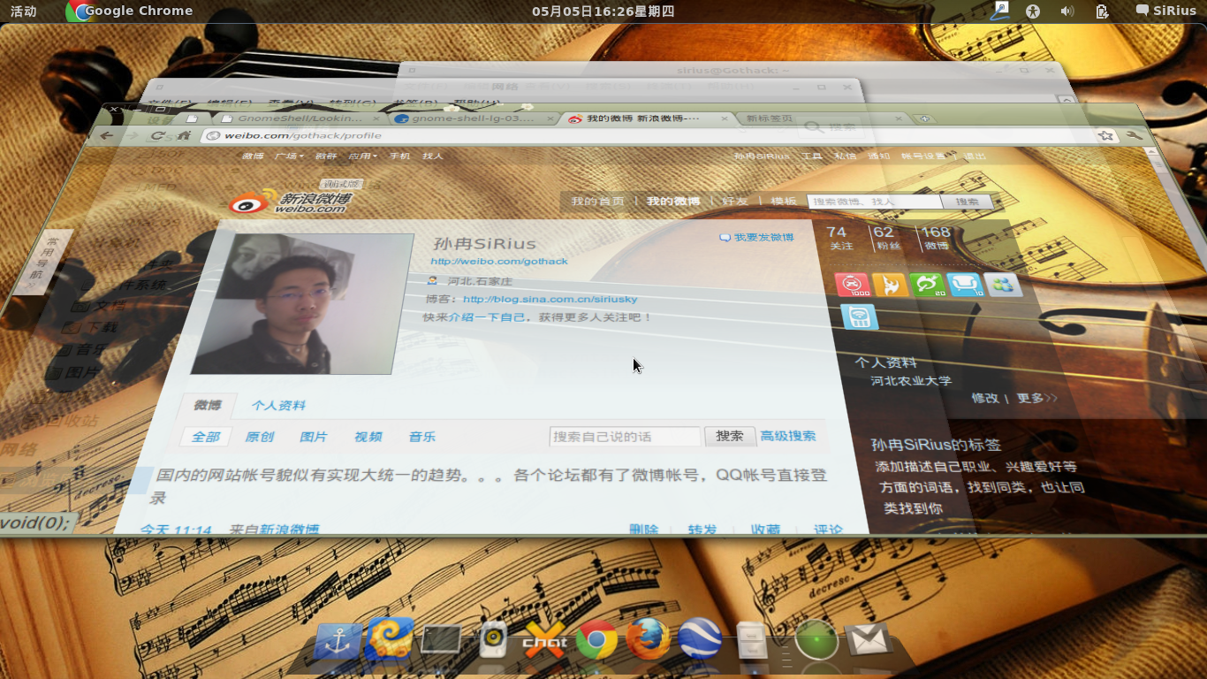Filter posts by 原创
1207x679 pixels.
coord(260,437)
